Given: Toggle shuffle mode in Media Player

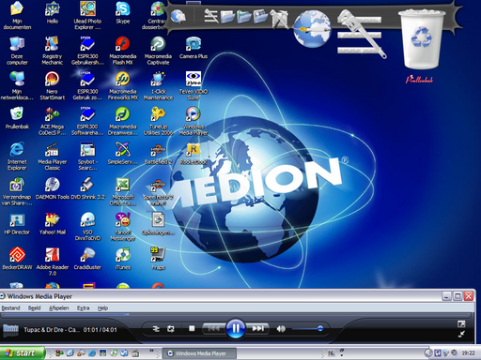Looking at the screenshot, I should tap(156, 329).
